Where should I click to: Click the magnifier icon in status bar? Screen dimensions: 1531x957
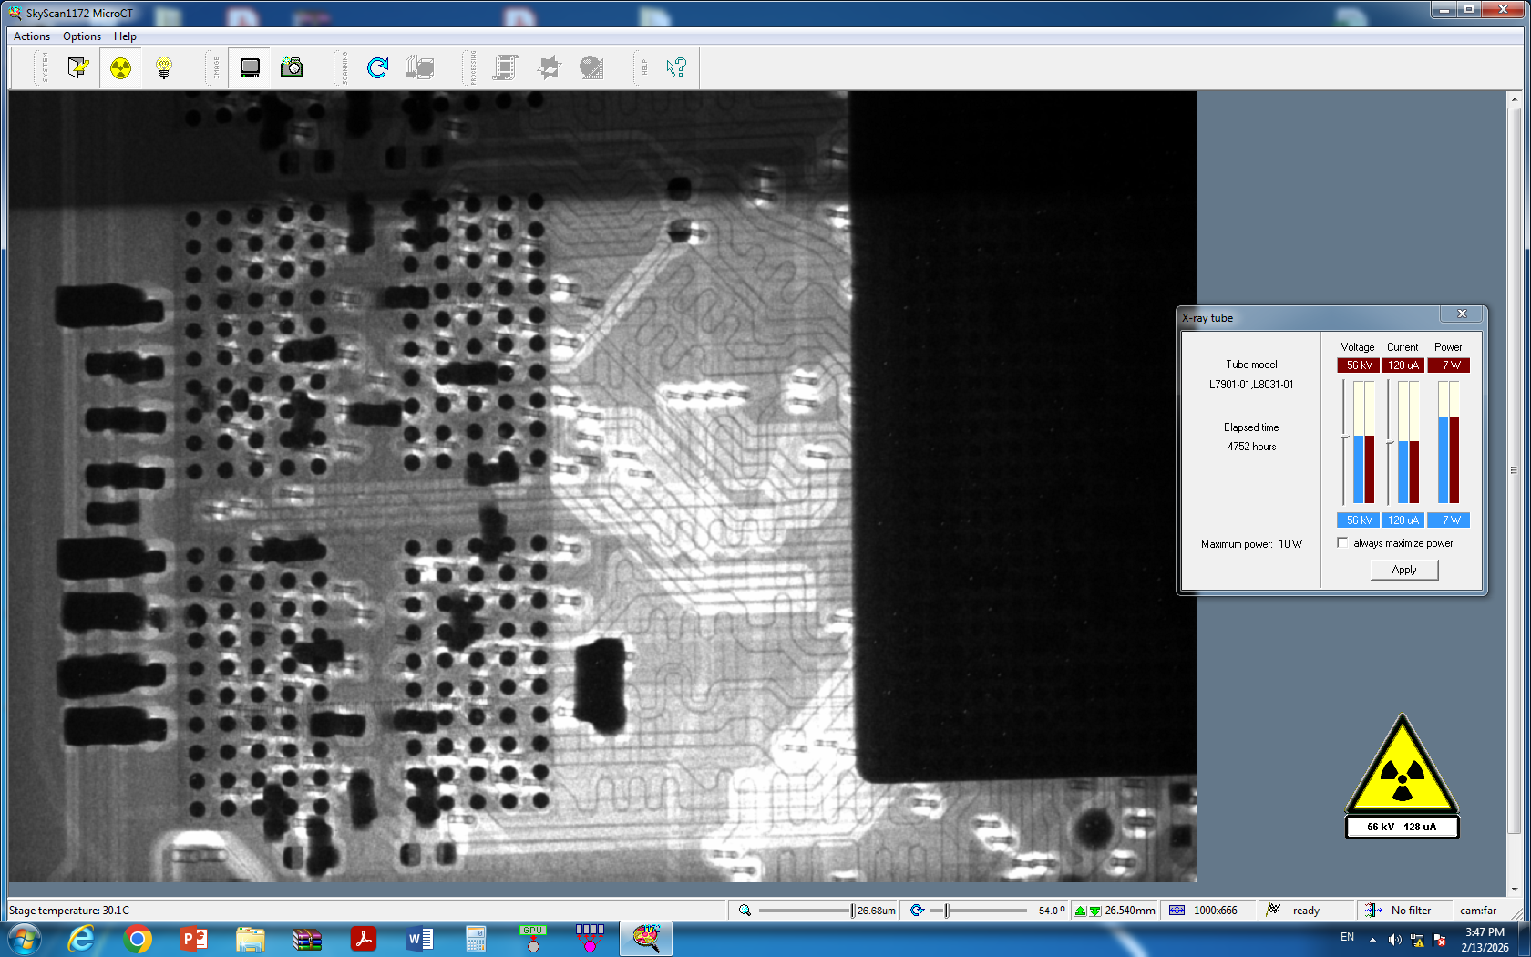point(745,910)
